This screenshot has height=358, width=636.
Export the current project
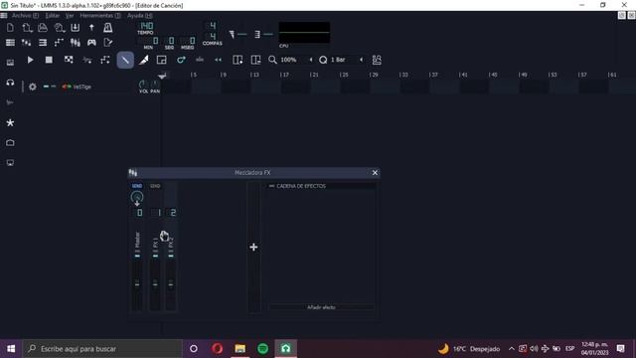(91, 28)
